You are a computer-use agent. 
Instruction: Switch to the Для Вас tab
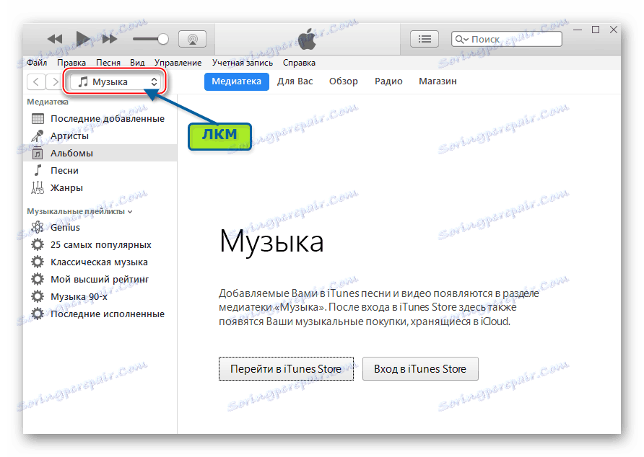coord(295,81)
